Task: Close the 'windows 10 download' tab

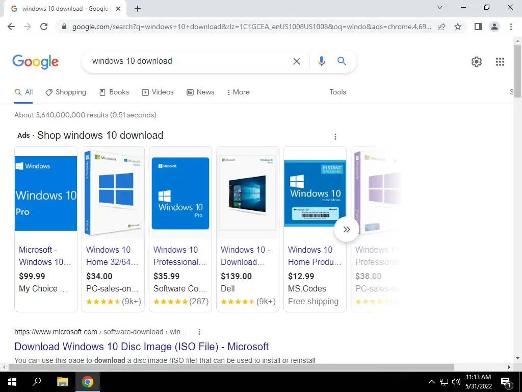Action: (x=118, y=9)
